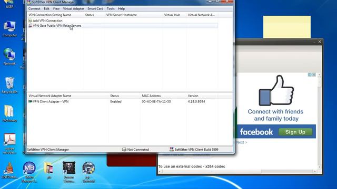Click the yellow sticky note on desktop
The height and width of the screenshot is (189, 337).
287,27
